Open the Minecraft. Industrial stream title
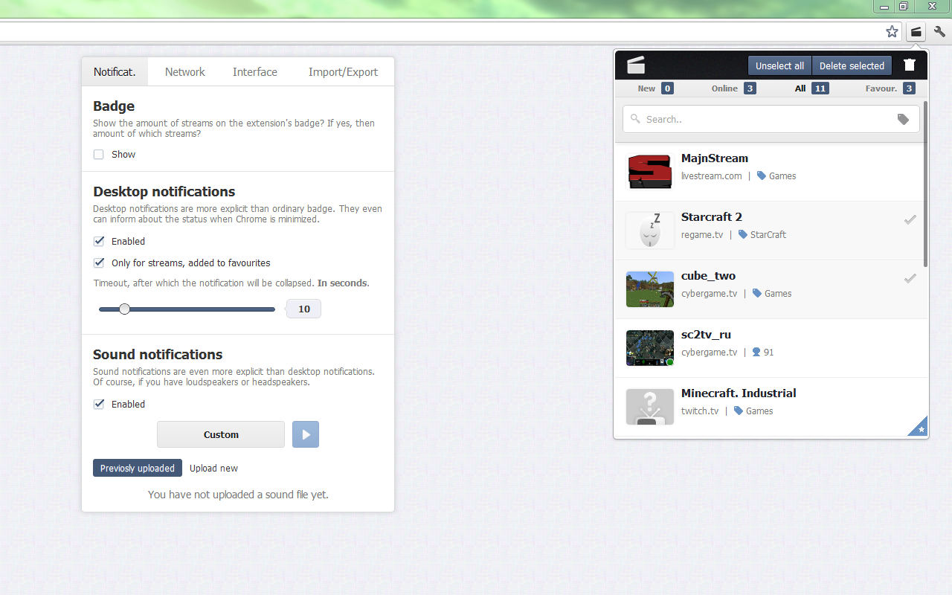Screen dimensions: 952x595 (x=739, y=393)
